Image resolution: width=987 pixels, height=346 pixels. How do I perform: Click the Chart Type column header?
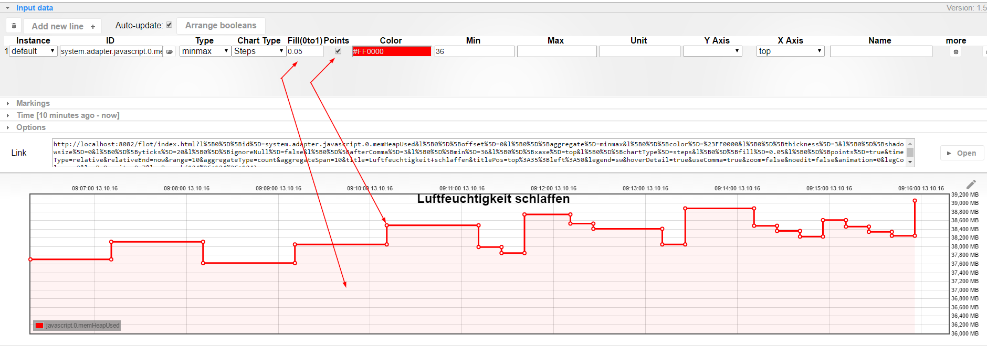(259, 40)
